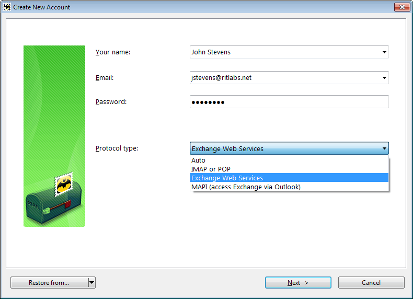Pick MAPI (access Exchange via Outlook)

289,187
